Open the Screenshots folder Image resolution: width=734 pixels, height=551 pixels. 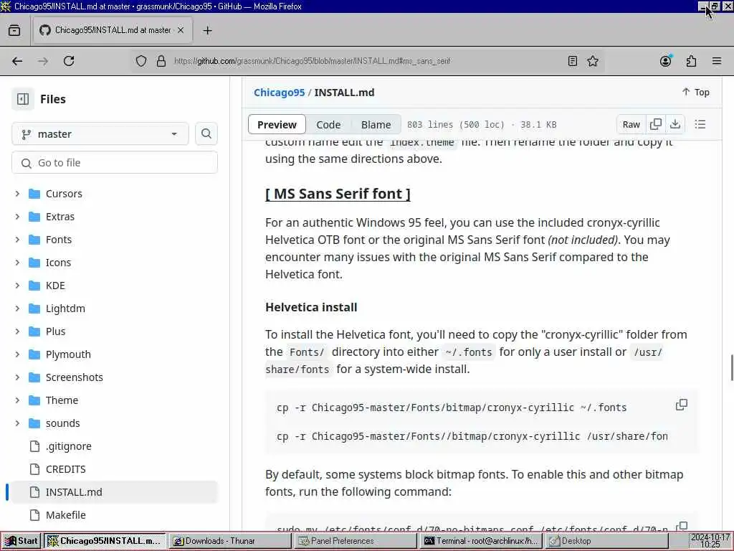click(x=74, y=377)
